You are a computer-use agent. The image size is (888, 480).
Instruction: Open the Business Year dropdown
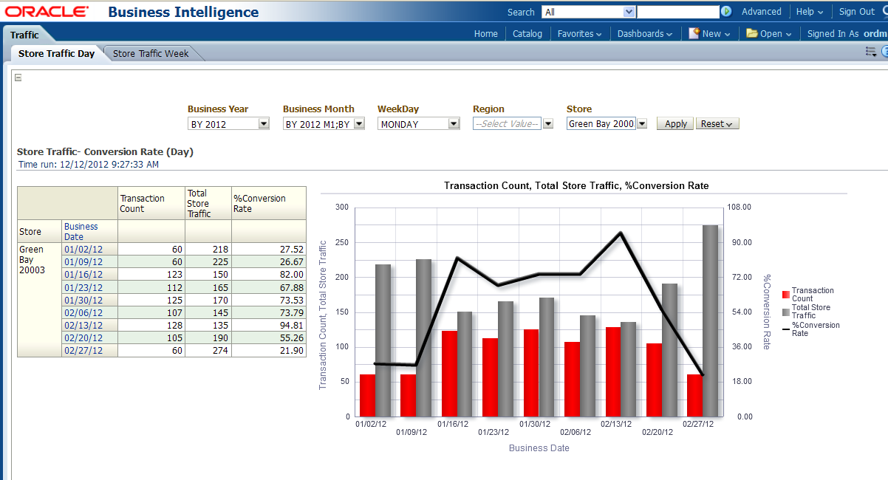coord(264,124)
